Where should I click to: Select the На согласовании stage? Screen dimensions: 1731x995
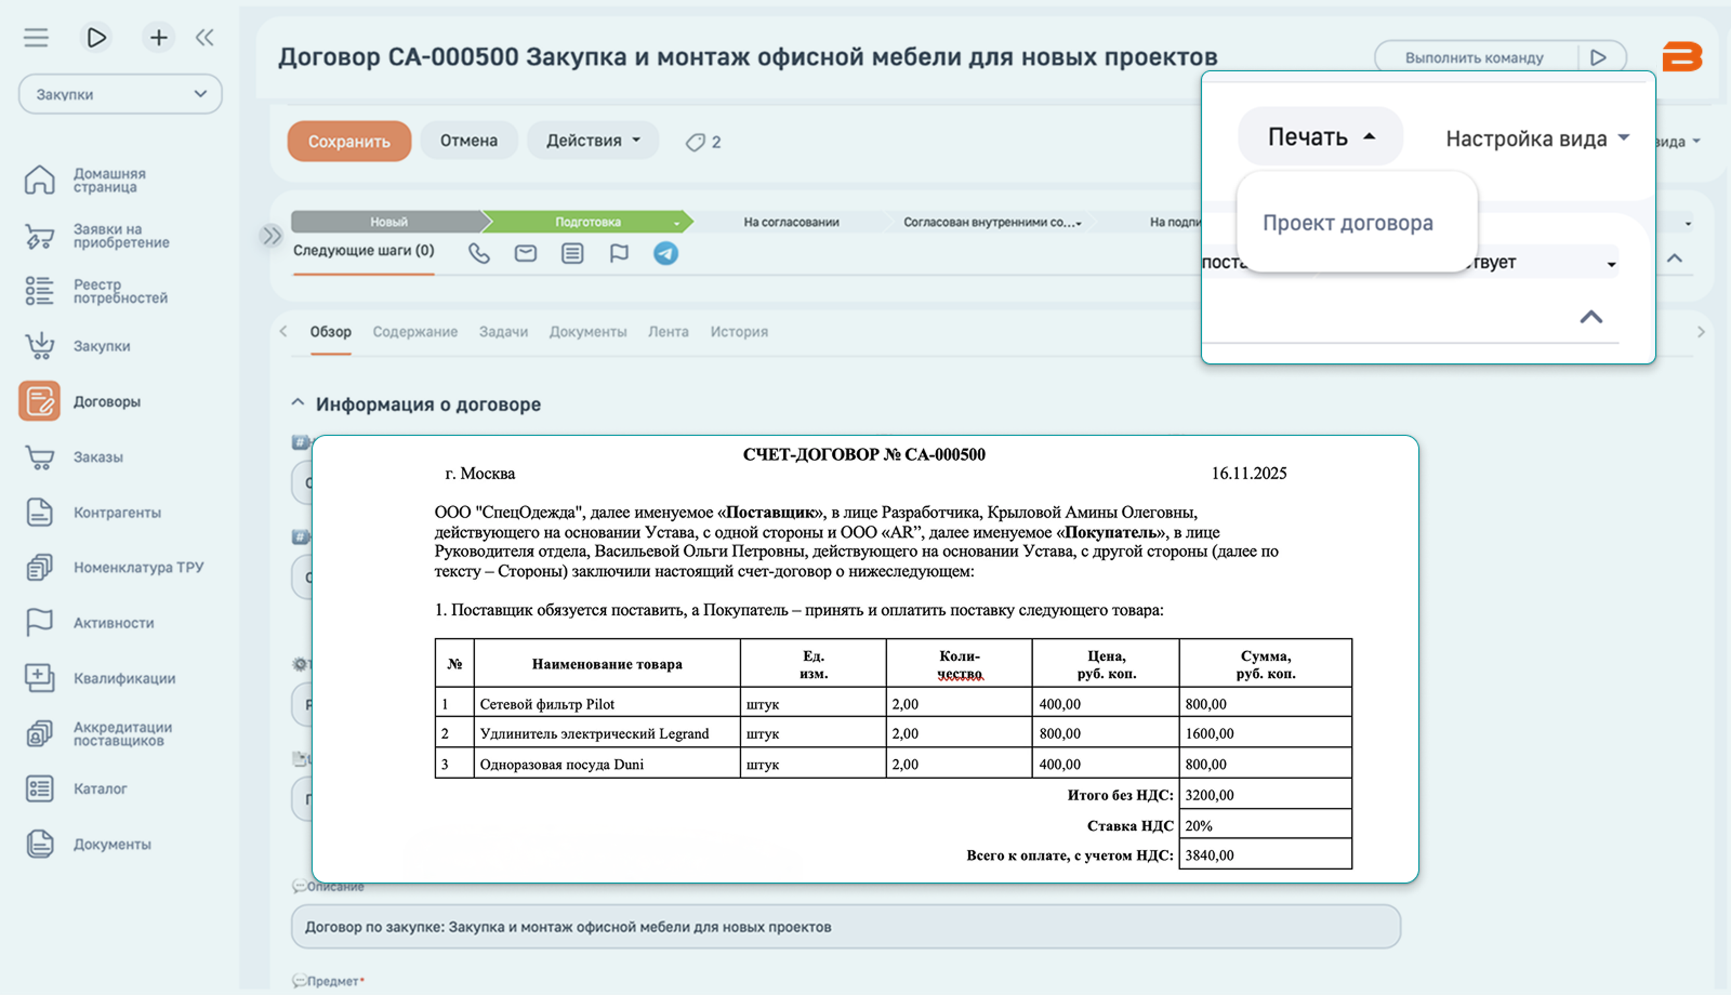[x=791, y=222]
